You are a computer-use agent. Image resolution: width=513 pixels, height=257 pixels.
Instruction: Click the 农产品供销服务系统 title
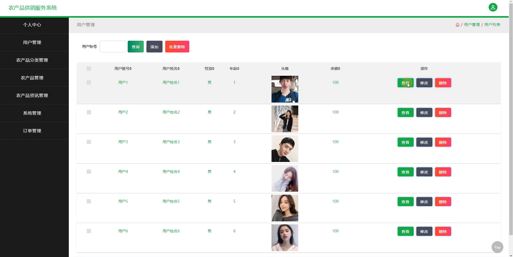(x=33, y=8)
